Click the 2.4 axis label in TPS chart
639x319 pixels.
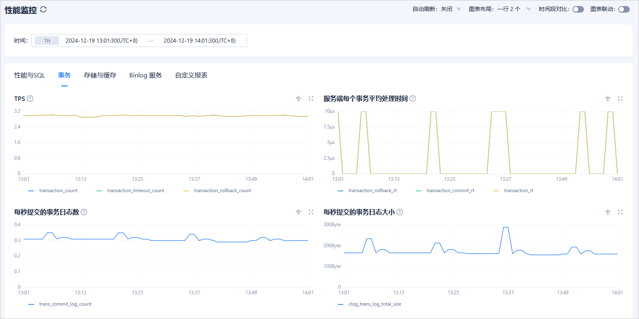(x=17, y=127)
